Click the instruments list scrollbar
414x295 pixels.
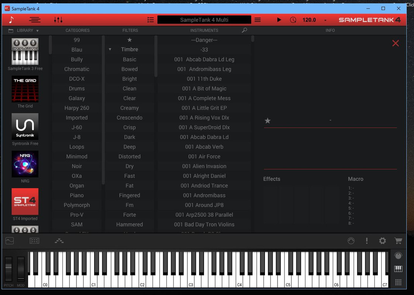pos(253,39)
